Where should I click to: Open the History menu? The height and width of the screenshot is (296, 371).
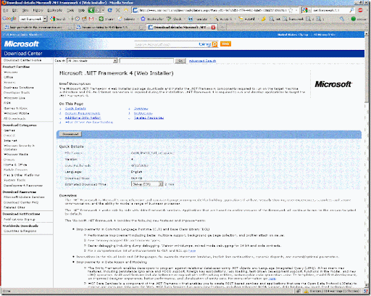[x=38, y=10]
